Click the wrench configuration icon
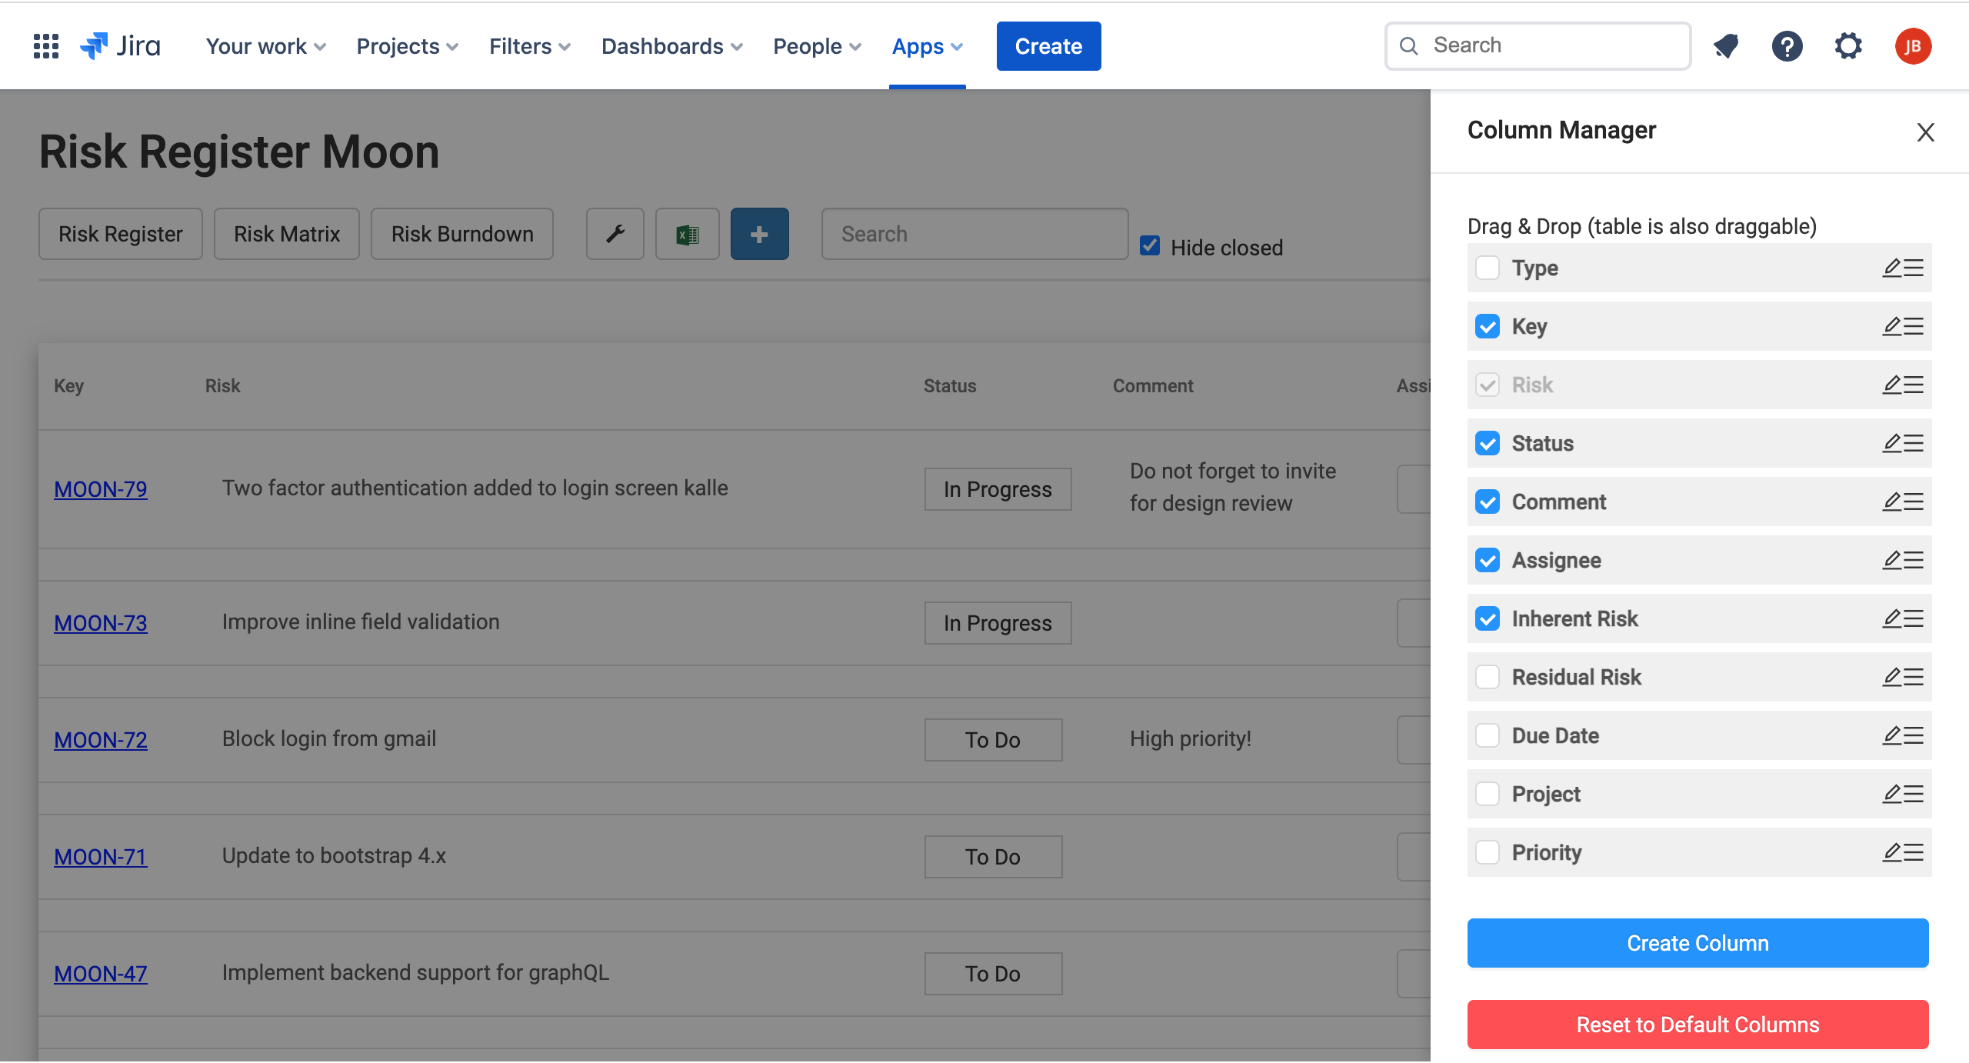Screen dimensions: 1969x1063 [x=615, y=234]
